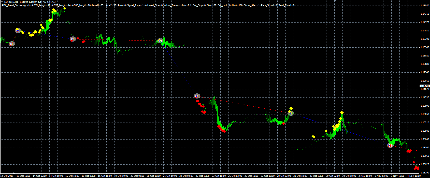The width and height of the screenshot is (430, 178).
Task: Click the 14 Oct 18:00 time label
Action: click(x=56, y=176)
